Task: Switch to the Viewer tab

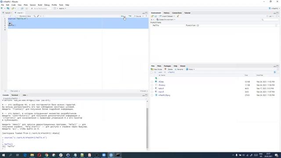Action: (x=183, y=66)
